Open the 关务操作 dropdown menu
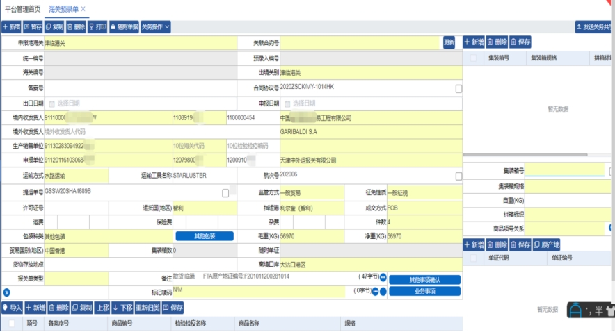Image resolution: width=615 pixels, height=332 pixels. (x=156, y=27)
